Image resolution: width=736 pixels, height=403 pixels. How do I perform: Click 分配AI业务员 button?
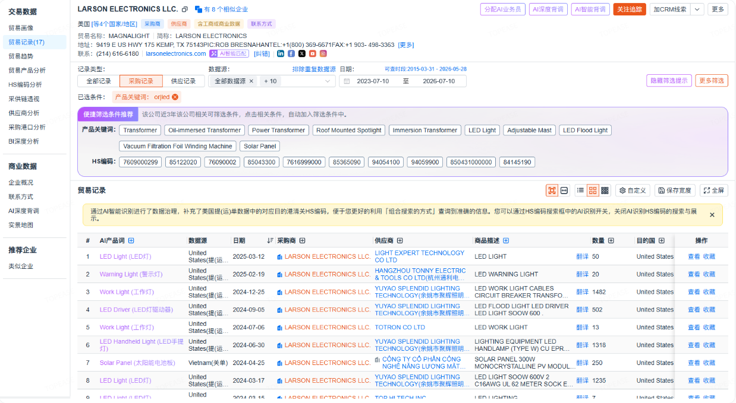click(502, 9)
